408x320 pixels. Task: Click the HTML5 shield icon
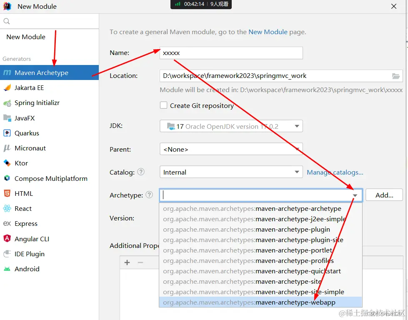pos(7,193)
